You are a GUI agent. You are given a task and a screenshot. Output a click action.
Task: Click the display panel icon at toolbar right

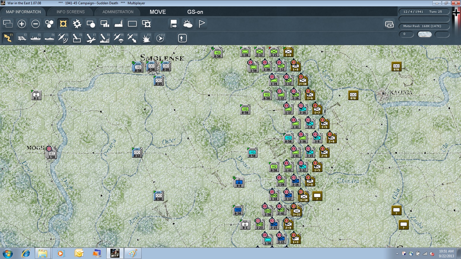(389, 24)
